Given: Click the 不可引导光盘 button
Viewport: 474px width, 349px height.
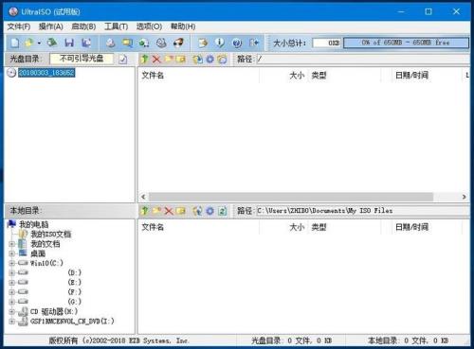Looking at the screenshot, I should point(82,59).
